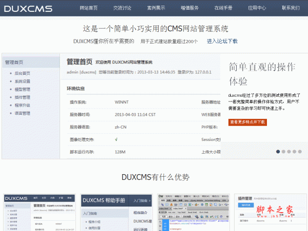Open the 案例展示 nav item
The image size is (308, 231).
(x=156, y=8)
